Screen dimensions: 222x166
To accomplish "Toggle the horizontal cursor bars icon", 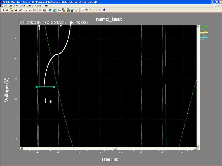I will pos(87,10).
